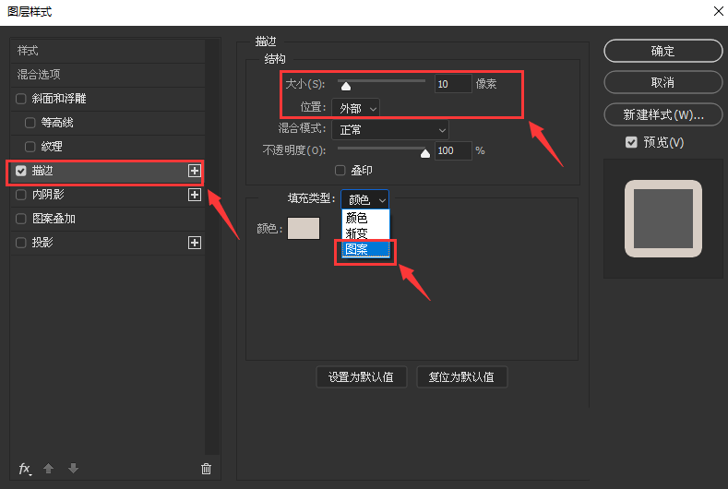Click the 取消 button

pyautogui.click(x=663, y=83)
